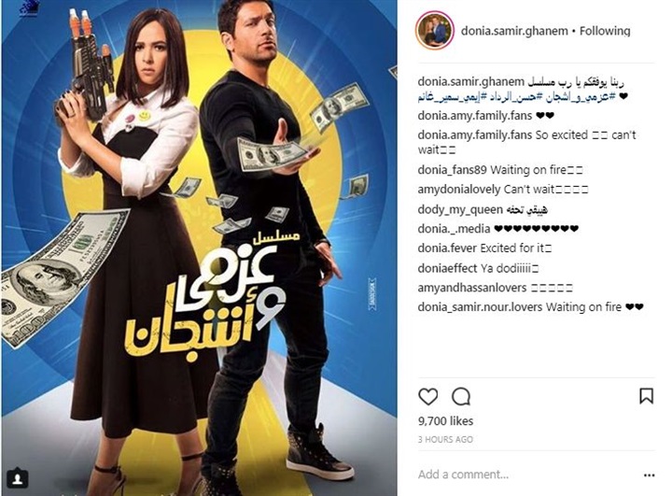Open the blue hashtag line in the caption

tap(517, 97)
